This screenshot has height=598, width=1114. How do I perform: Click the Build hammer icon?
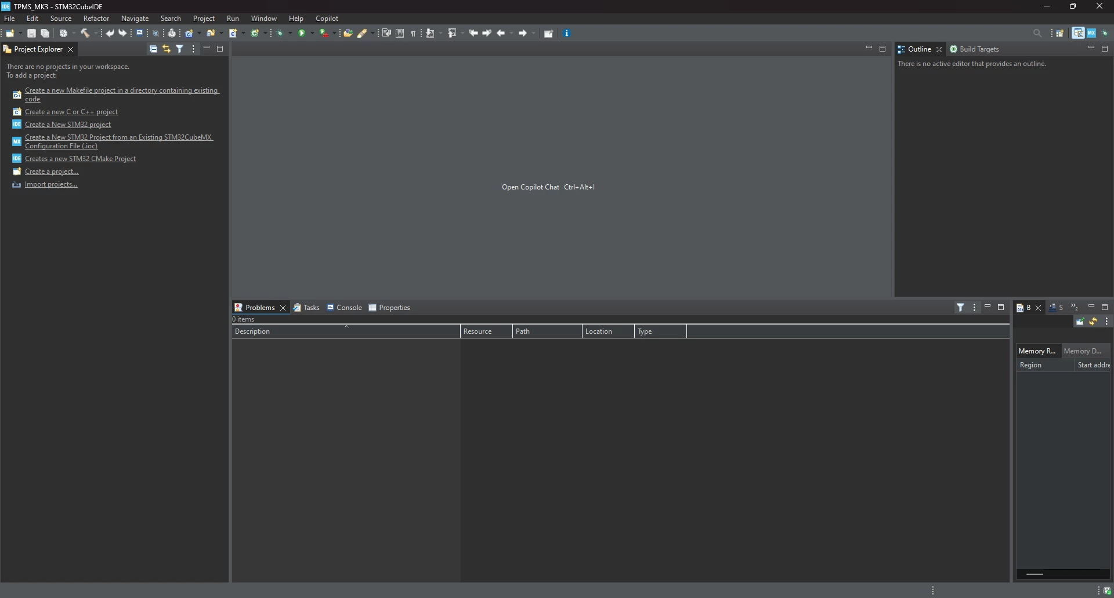(85, 33)
